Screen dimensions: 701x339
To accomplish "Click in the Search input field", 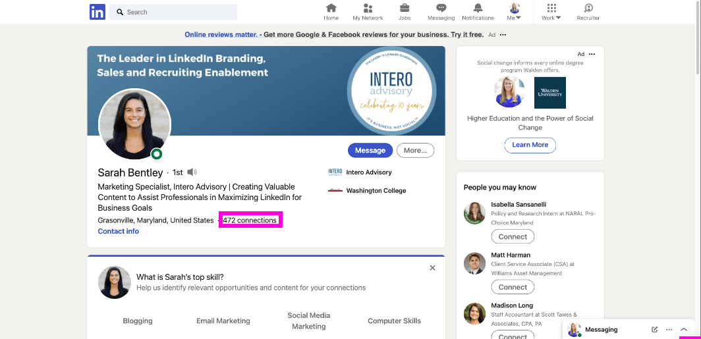I will (173, 12).
